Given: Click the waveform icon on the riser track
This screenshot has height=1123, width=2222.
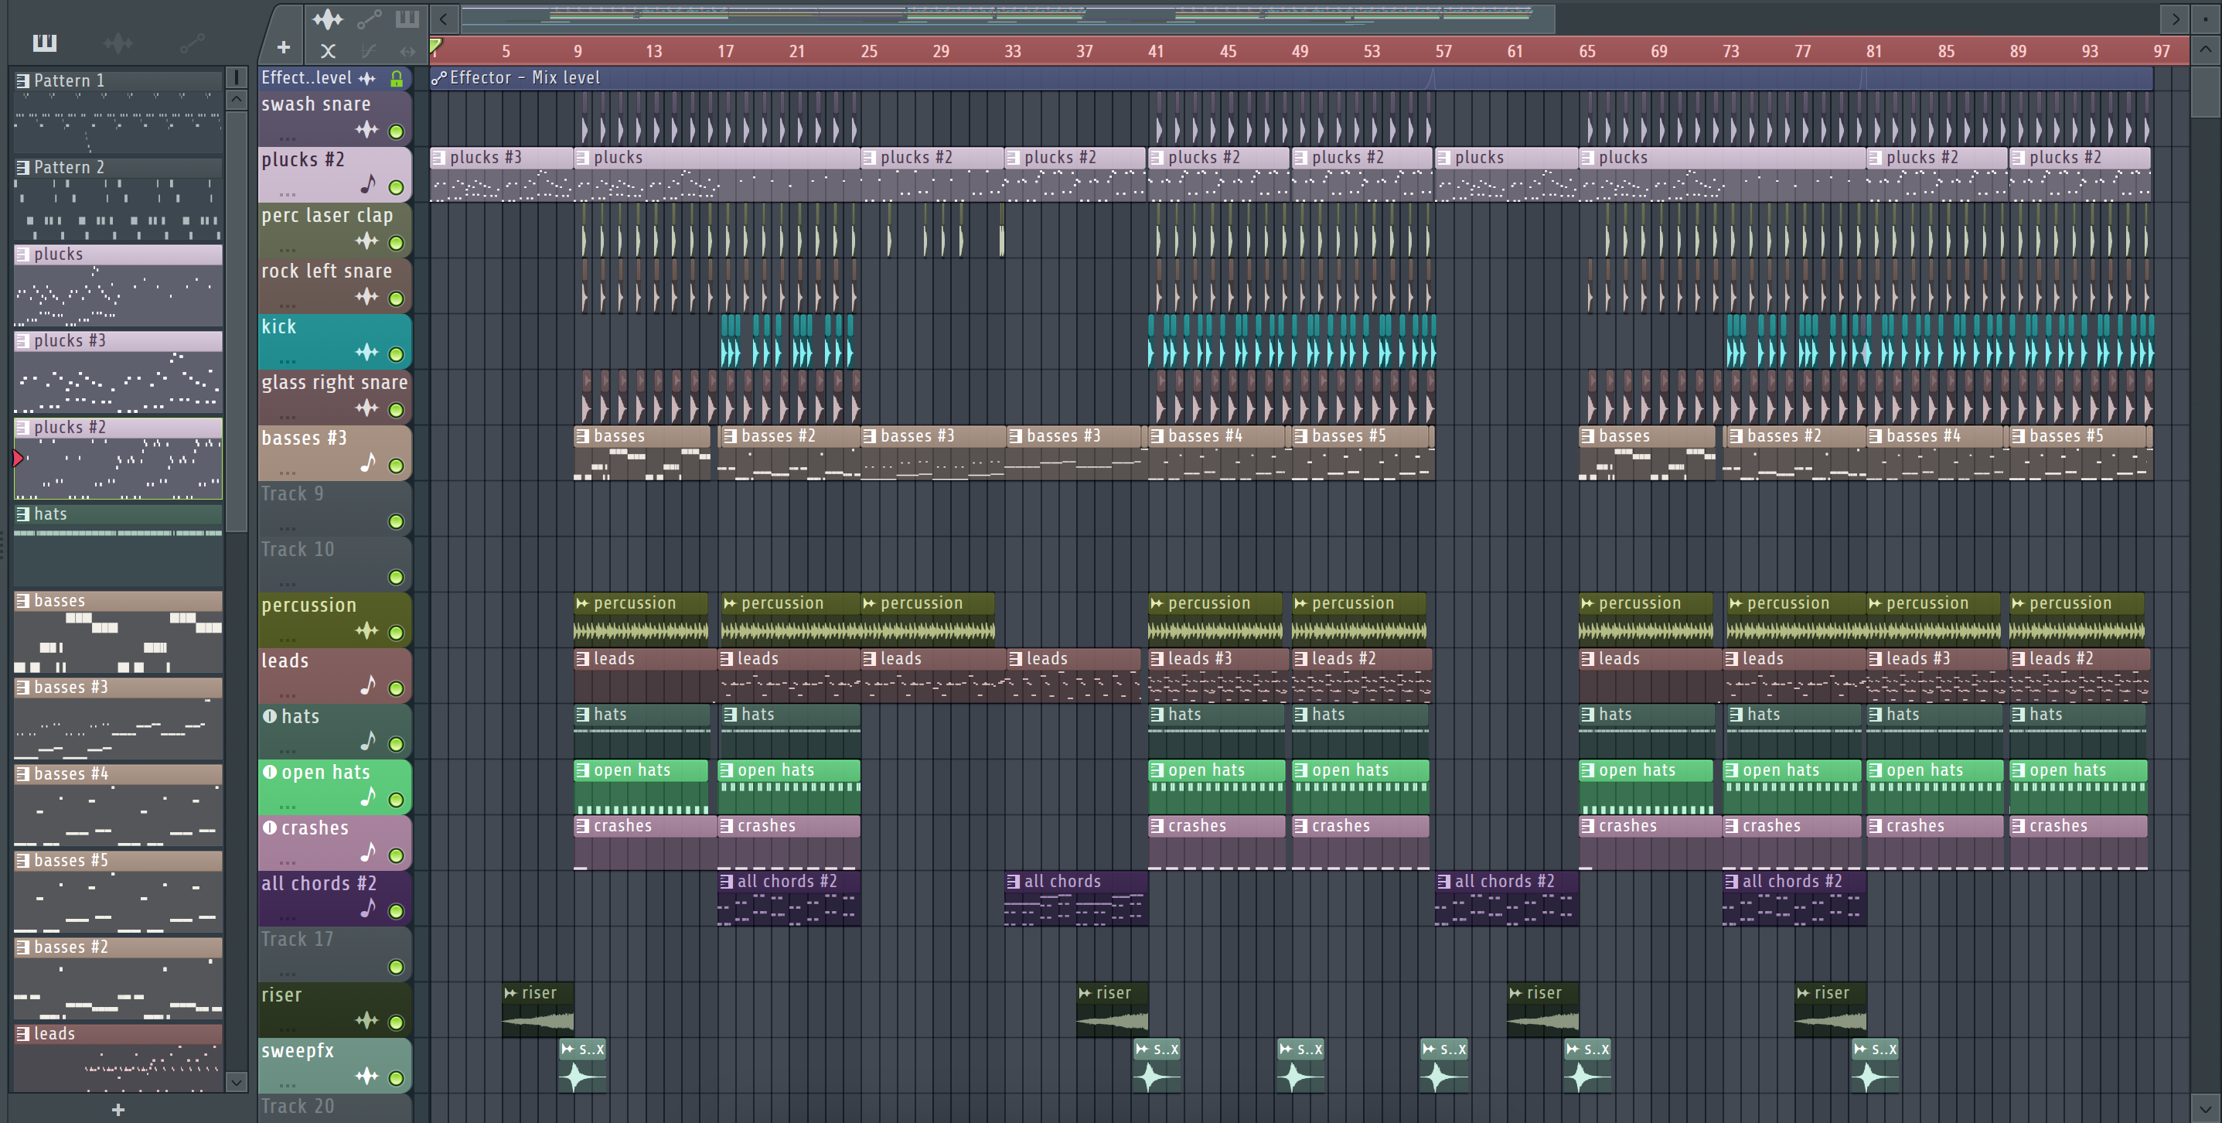Looking at the screenshot, I should tap(367, 1020).
